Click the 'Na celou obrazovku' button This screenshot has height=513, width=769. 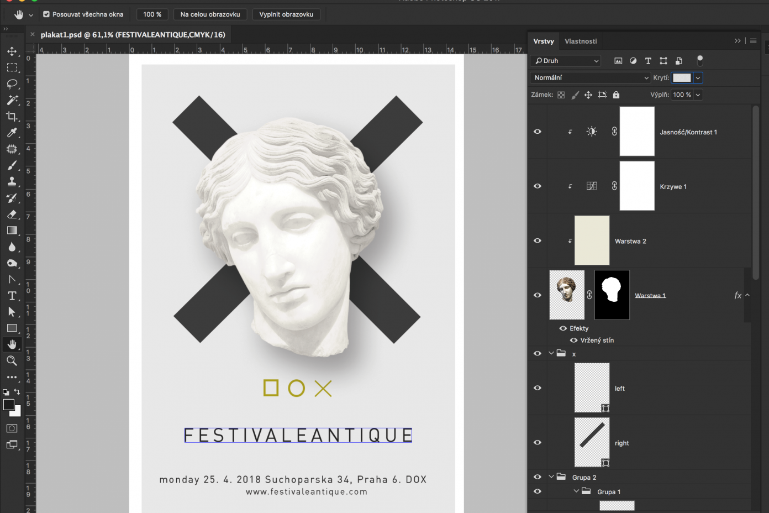pos(210,14)
